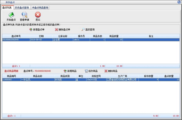182x120 pixels.
Task: Switch to 未盘点商品查询 tab
Action: pos(40,8)
